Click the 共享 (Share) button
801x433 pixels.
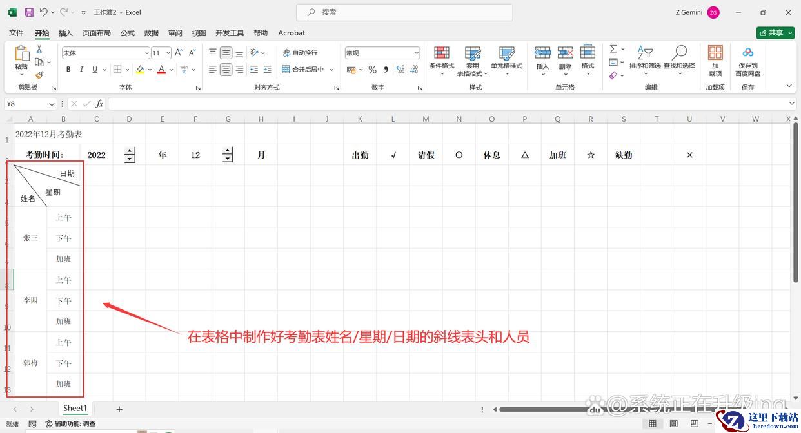pyautogui.click(x=775, y=33)
